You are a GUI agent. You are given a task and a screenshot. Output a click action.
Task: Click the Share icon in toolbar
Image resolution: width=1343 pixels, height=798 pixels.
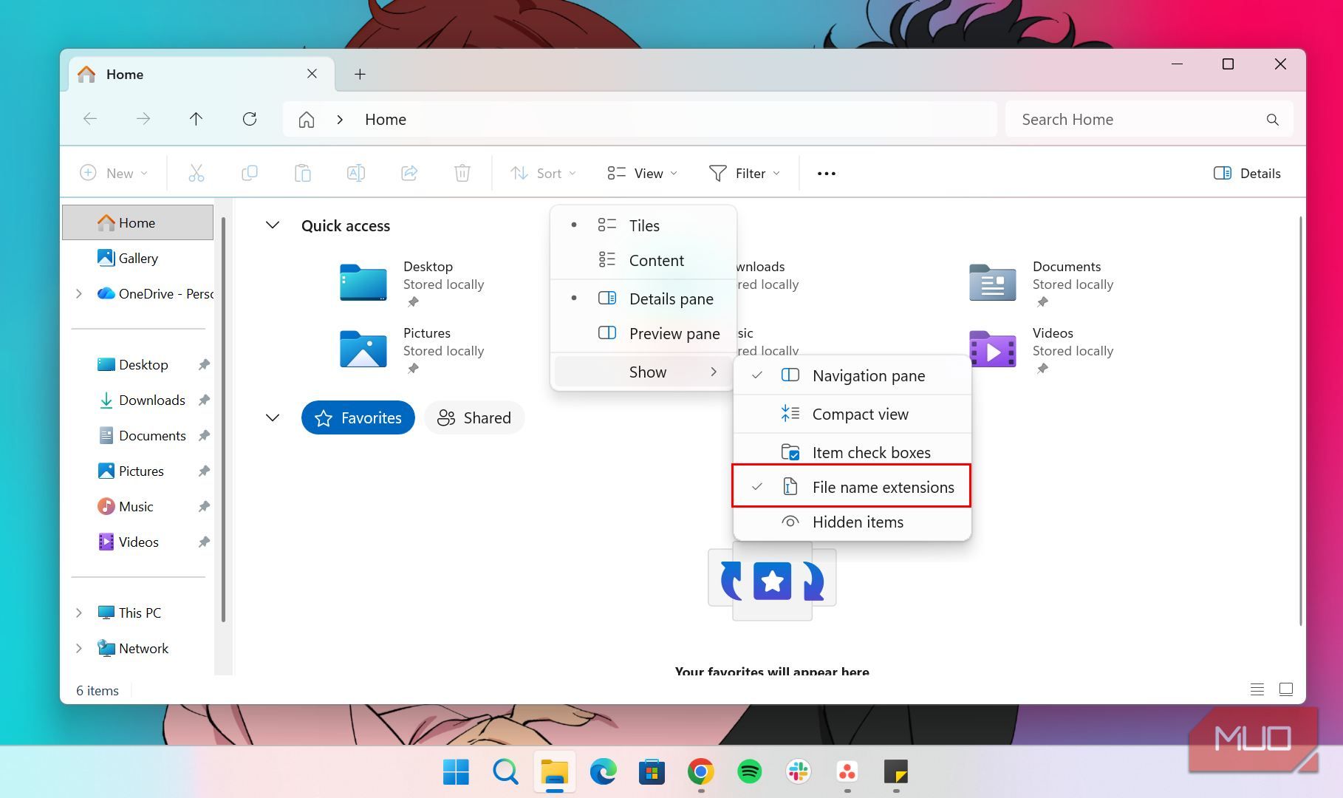point(409,173)
